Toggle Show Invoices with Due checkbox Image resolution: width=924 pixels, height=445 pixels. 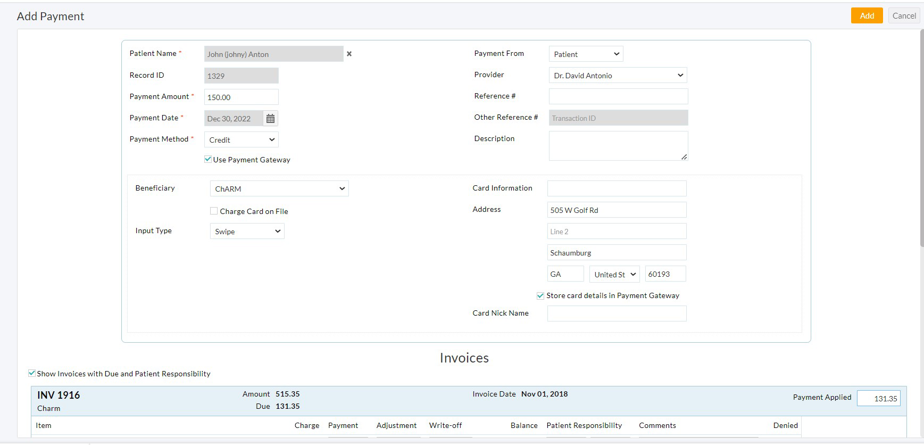[x=32, y=373]
